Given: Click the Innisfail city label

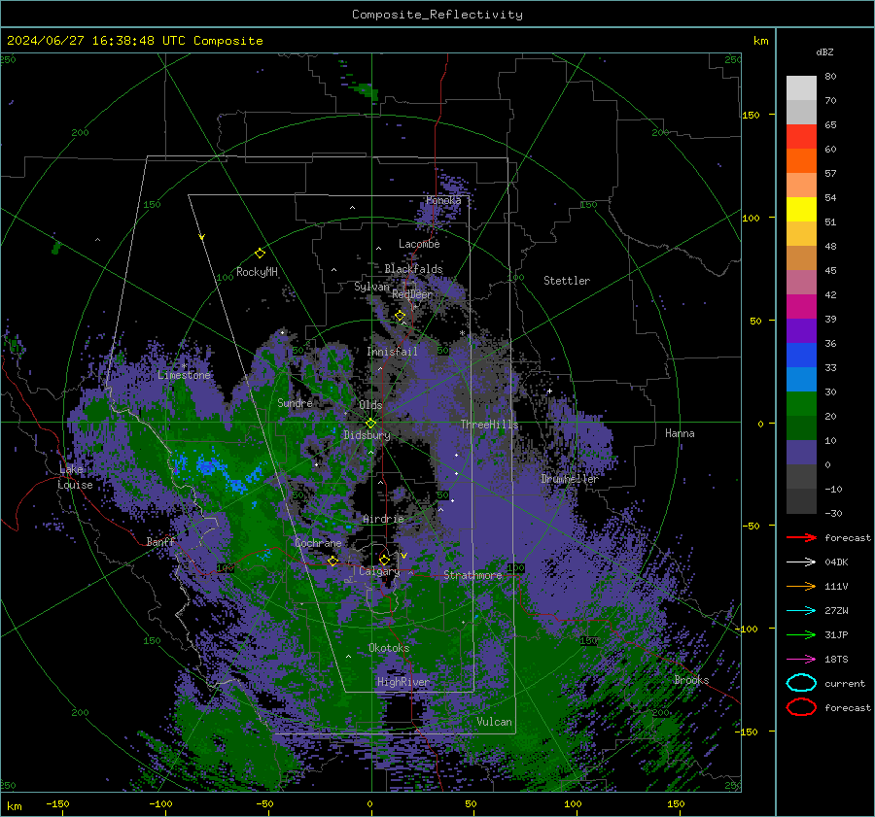Looking at the screenshot, I should pos(392,352).
